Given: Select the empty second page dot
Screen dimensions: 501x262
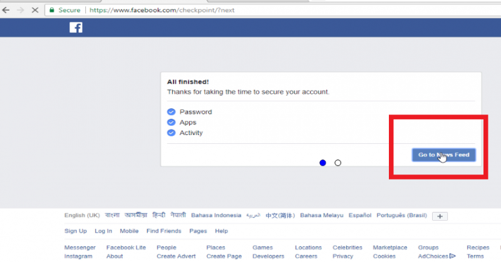Looking at the screenshot, I should [338, 163].
